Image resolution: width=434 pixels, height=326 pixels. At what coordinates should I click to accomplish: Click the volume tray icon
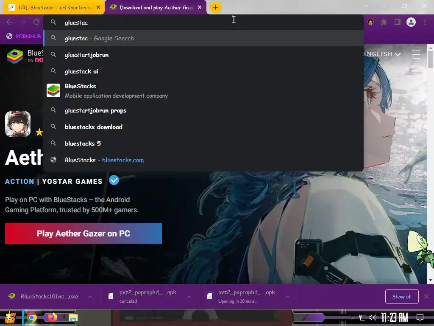click(373, 318)
